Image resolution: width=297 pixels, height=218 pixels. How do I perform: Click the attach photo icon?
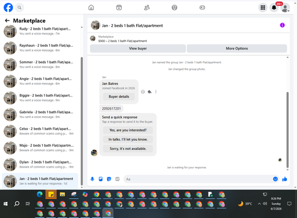tap(100, 179)
